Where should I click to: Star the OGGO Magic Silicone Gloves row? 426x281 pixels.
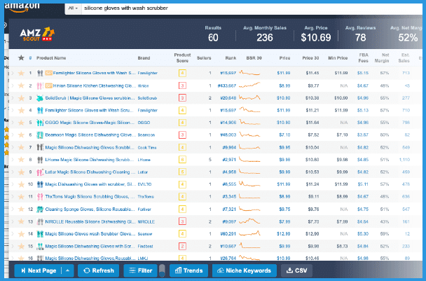[x=21, y=123]
